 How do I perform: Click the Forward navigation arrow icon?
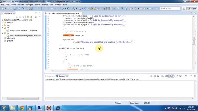150,8
